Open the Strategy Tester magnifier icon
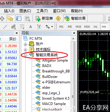 click(x=28, y=18)
